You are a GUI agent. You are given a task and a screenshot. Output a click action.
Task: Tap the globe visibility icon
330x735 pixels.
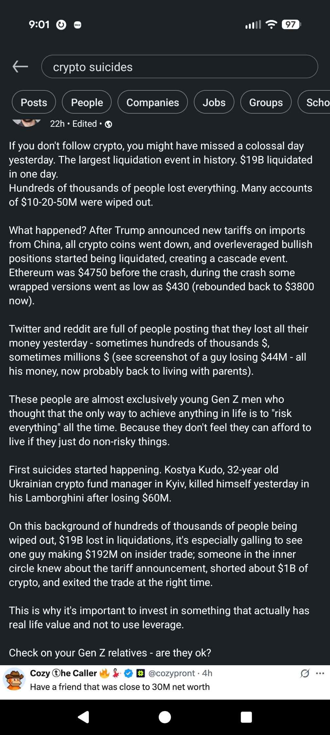point(108,124)
